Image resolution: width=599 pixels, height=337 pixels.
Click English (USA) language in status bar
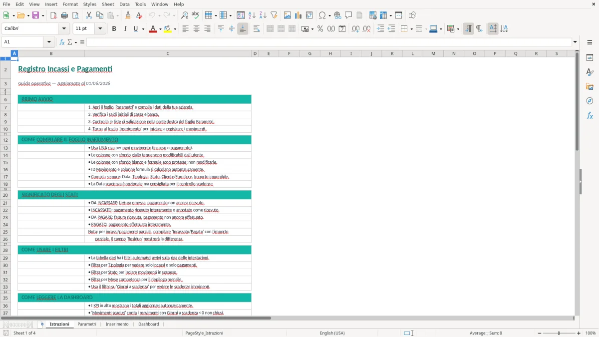pos(332,333)
